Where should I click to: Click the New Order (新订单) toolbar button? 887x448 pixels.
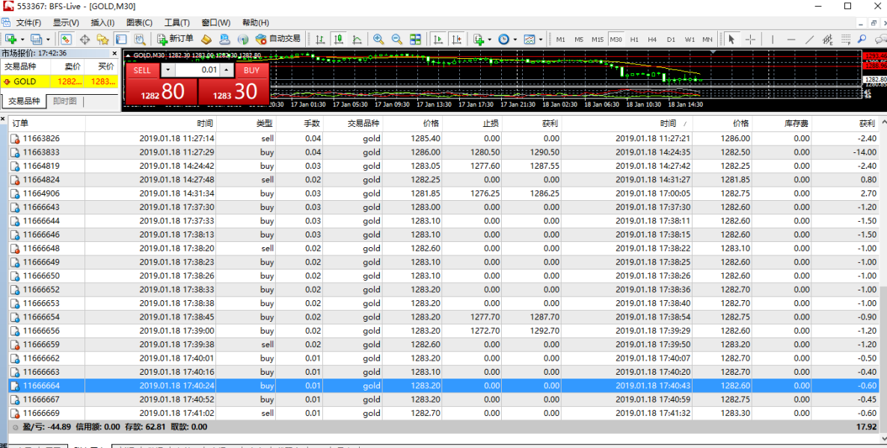(x=175, y=39)
